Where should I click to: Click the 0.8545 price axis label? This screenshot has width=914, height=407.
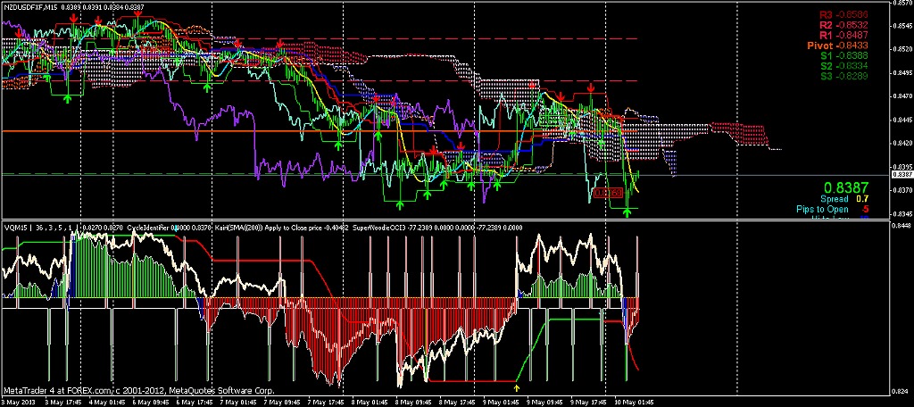(902, 26)
